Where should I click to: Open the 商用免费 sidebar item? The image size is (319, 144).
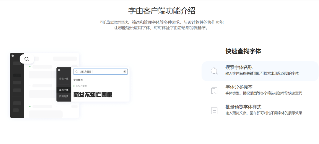[x=64, y=96]
